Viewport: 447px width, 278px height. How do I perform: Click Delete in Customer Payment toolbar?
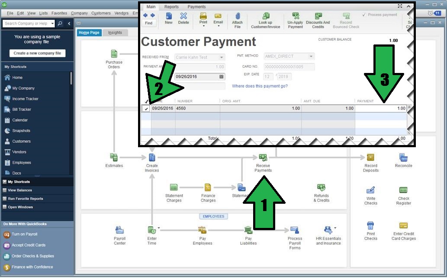183,19
